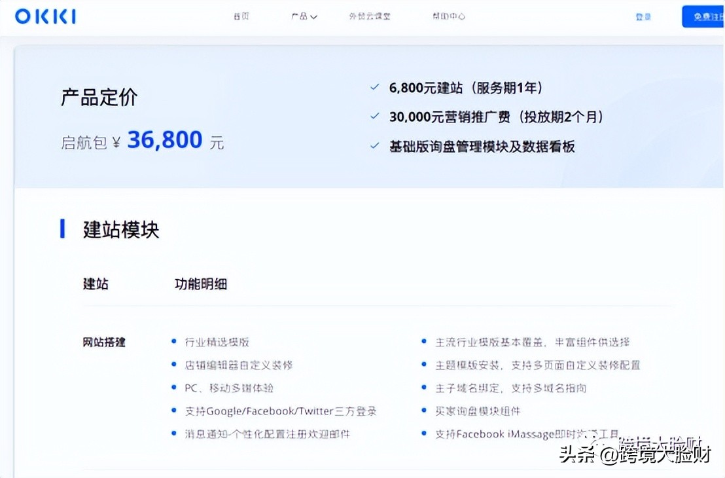Open the 首页 menu item
725x478 pixels.
(x=241, y=16)
